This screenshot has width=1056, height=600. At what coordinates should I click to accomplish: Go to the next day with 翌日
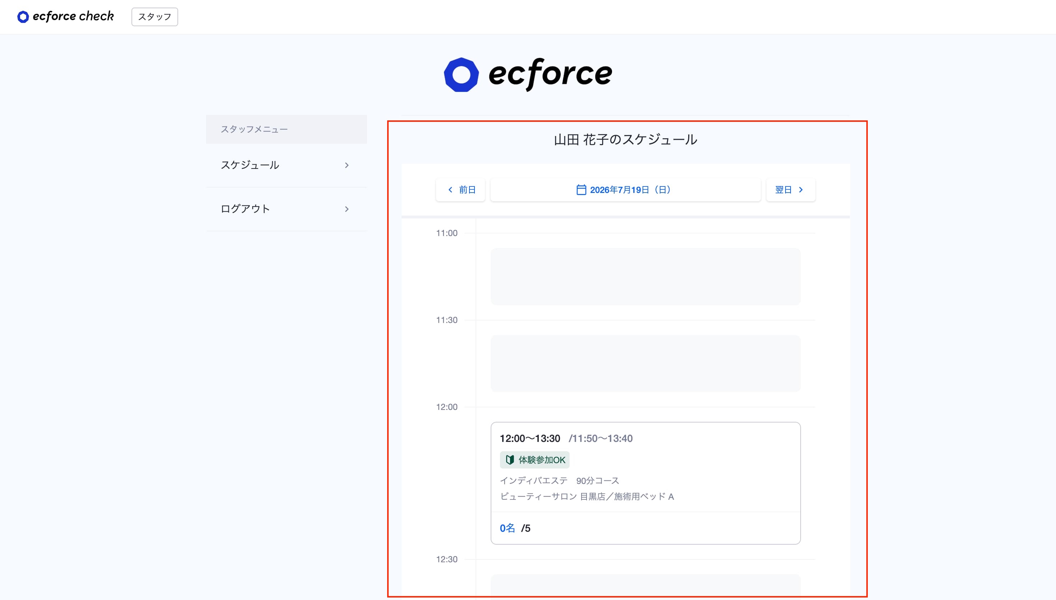tap(790, 190)
